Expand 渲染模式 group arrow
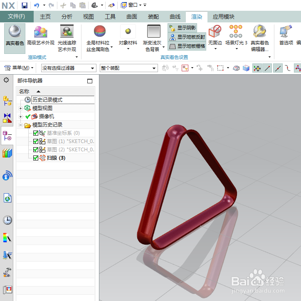The width and height of the screenshot is (301, 301). (76, 57)
